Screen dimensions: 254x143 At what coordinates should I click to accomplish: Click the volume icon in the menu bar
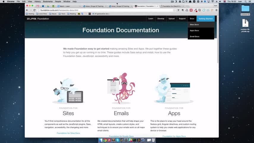pos(220,1)
